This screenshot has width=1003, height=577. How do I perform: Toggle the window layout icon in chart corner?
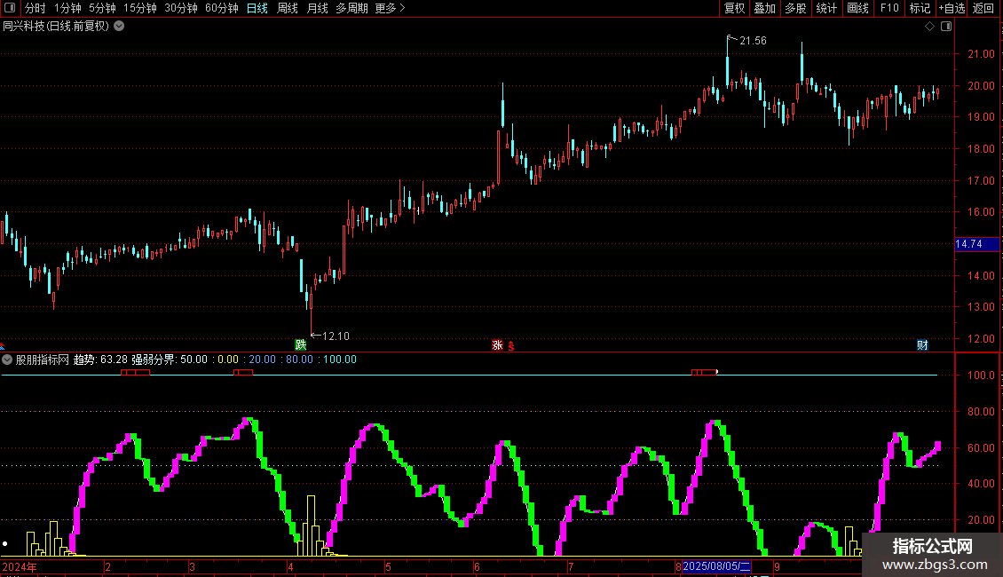point(946,27)
